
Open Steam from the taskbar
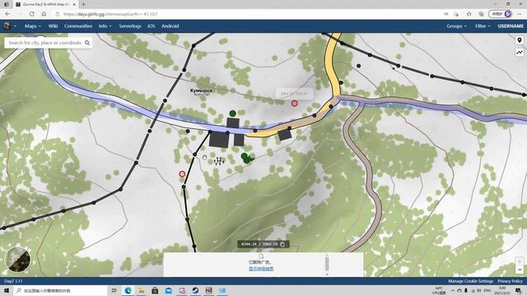(x=195, y=290)
